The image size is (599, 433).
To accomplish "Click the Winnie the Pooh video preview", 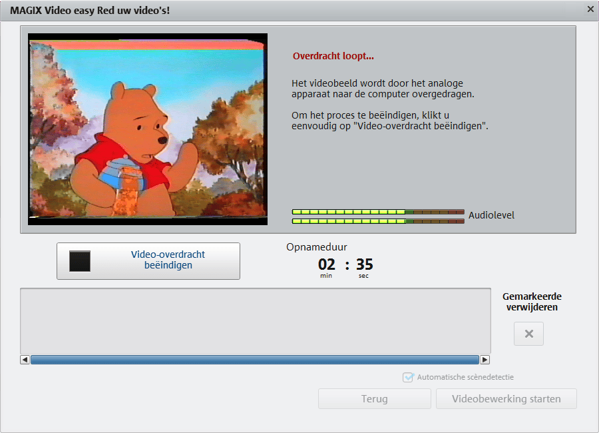I will pos(148,129).
